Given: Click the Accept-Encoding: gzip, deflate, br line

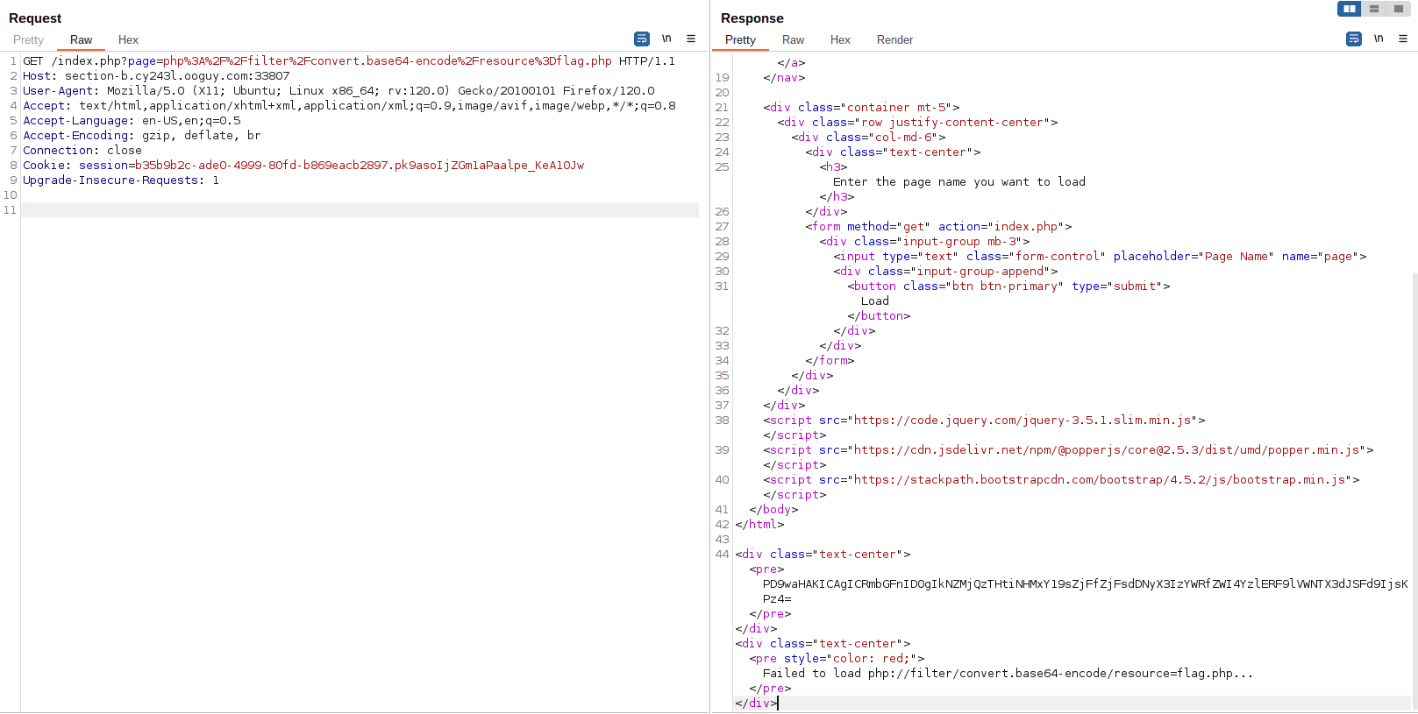Looking at the screenshot, I should click(x=142, y=136).
